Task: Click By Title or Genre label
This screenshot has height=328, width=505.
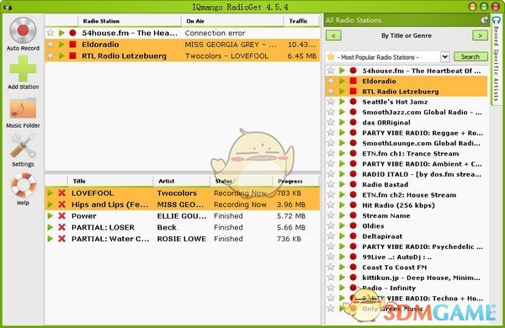Action: coord(407,35)
